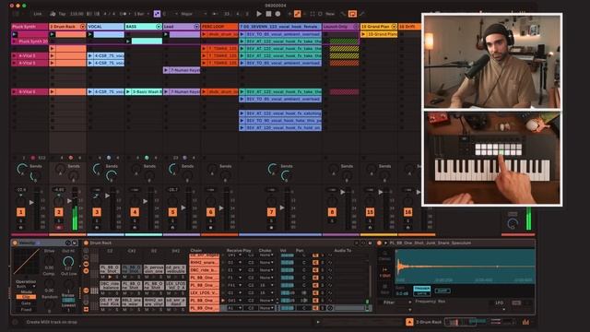590x332 pixels.
Task: Start playback with the transport Play button
Action: pos(259,14)
